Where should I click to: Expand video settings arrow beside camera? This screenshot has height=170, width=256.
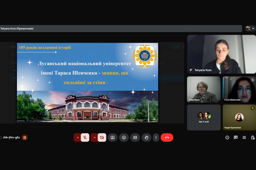[95, 138]
